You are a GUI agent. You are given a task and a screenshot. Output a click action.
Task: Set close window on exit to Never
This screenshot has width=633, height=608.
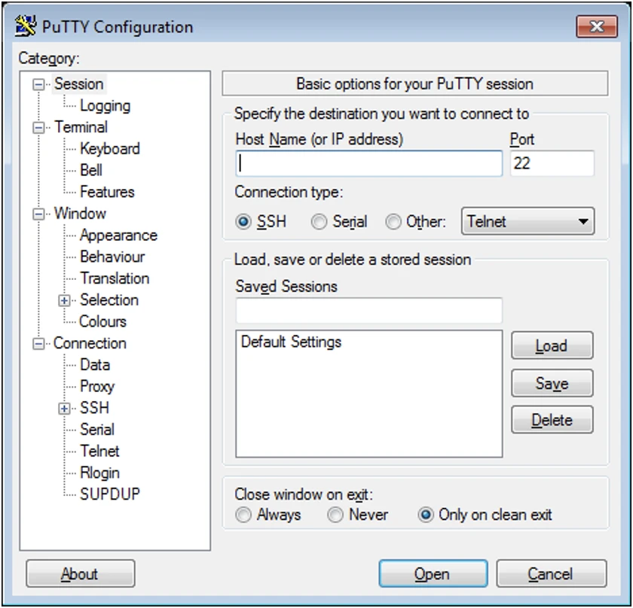pyautogui.click(x=335, y=515)
